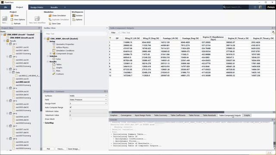This screenshot has height=155, width=276.
Task: Open the Surfaces dropdown
Action: (x=88, y=96)
